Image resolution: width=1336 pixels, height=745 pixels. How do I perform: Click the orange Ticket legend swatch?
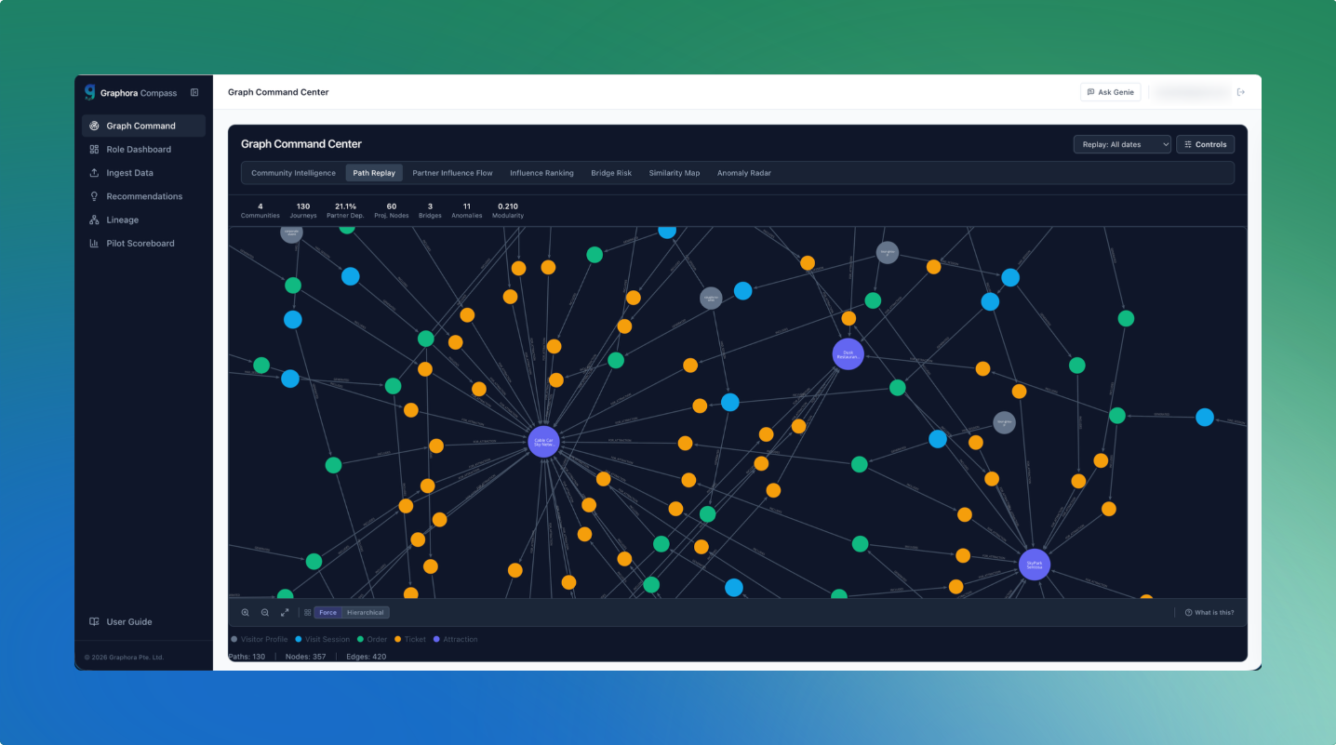(x=398, y=639)
